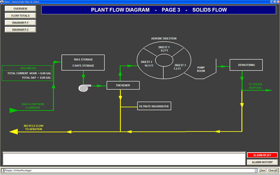280x175 pixels.
Task: Click the WAS Storage box
Action: click(83, 63)
